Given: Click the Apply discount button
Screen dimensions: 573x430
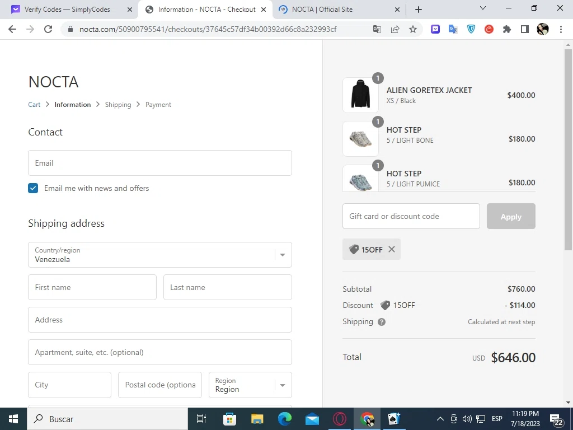Looking at the screenshot, I should 511,217.
